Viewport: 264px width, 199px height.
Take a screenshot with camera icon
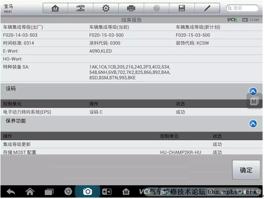88,191
